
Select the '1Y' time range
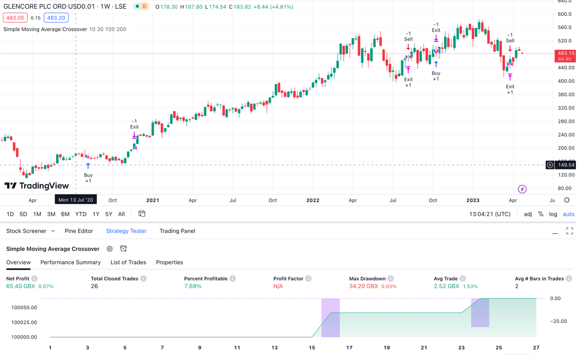(x=96, y=214)
